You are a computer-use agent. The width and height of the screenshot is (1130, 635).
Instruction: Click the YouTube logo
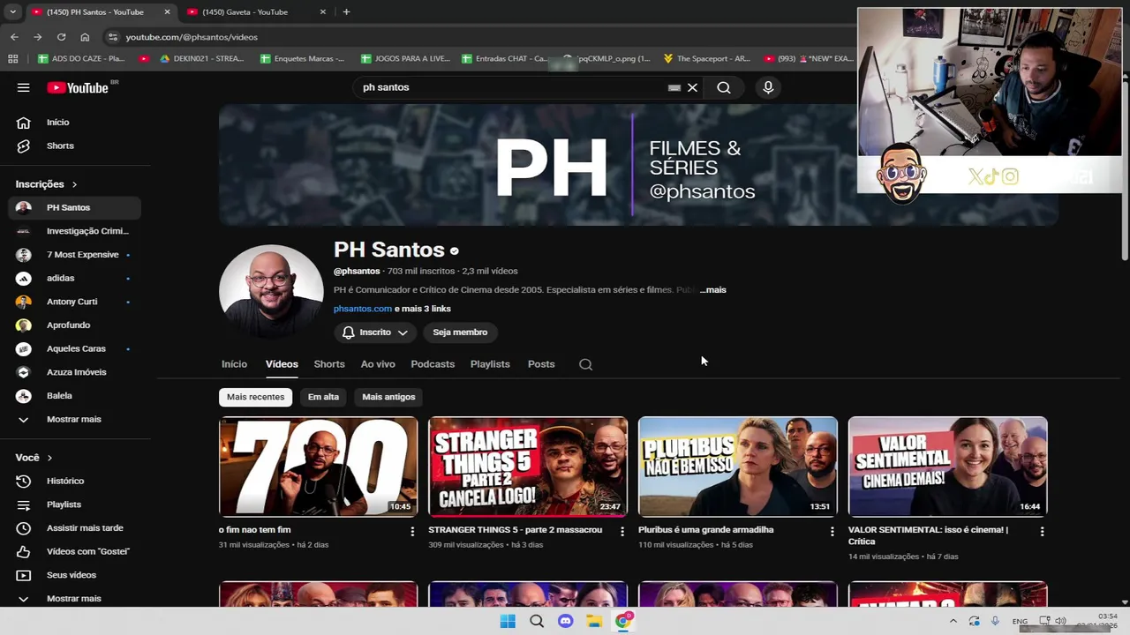coord(78,87)
